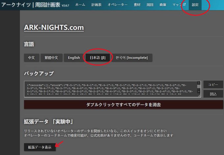Go to the オペレーター tab
Image resolution: width=224 pixels, height=155 pixels.
(x=117, y=5)
